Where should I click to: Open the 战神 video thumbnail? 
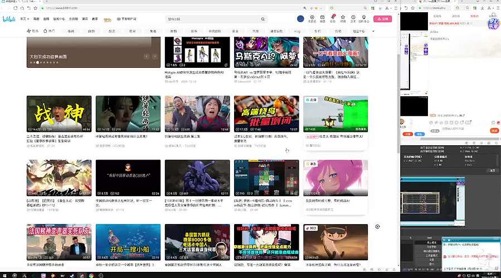point(59,113)
